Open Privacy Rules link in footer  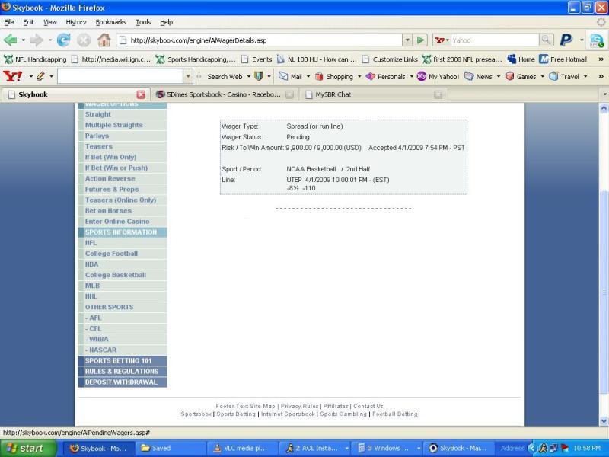(299, 406)
